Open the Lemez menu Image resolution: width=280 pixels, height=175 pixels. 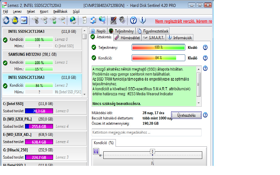click(17, 12)
